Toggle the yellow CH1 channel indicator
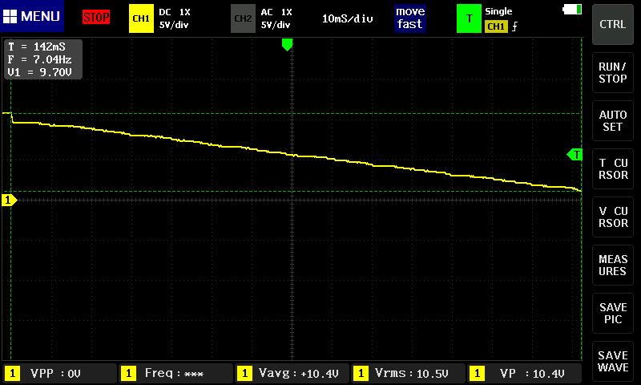The width and height of the screenshot is (641, 385). pyautogui.click(x=140, y=18)
